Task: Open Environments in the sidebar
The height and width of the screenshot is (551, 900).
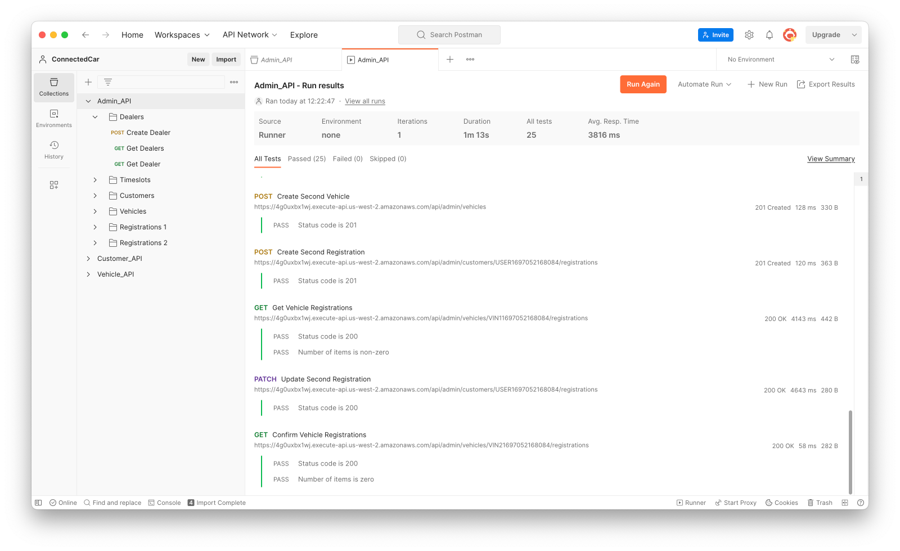Action: [x=54, y=119]
